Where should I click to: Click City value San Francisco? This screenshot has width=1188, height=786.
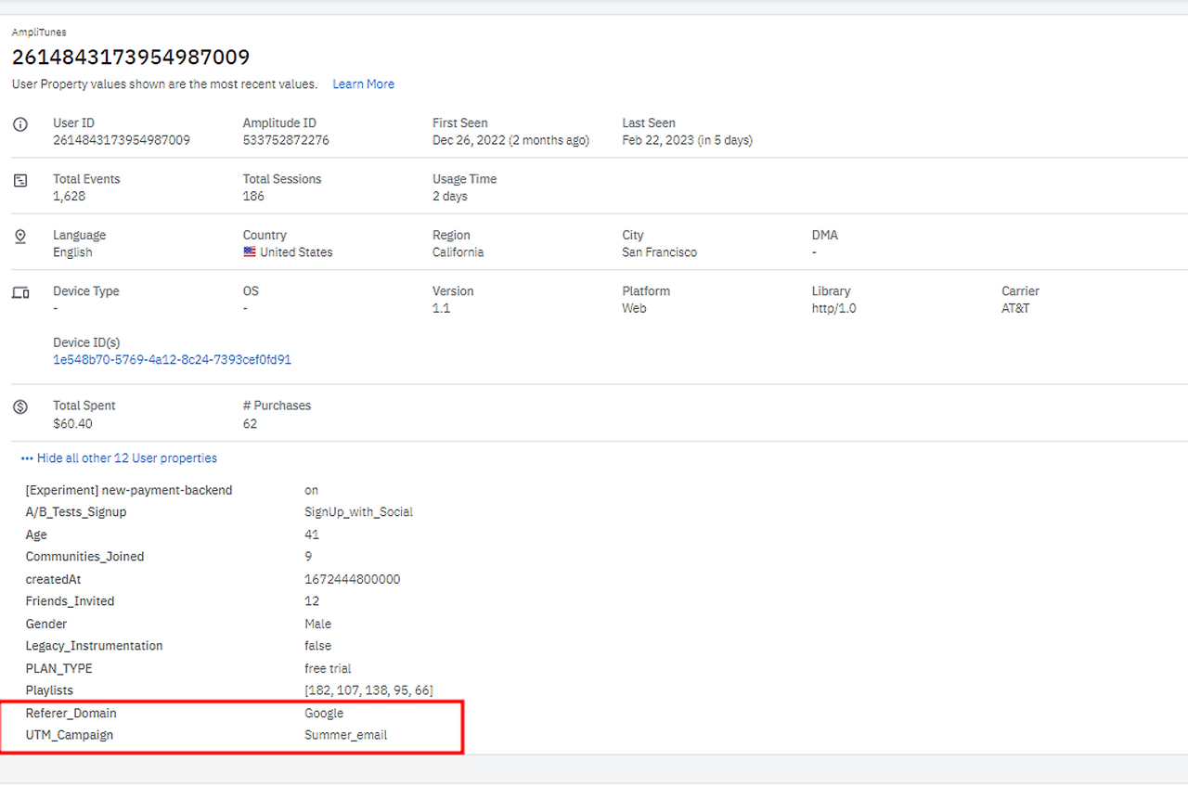point(659,252)
